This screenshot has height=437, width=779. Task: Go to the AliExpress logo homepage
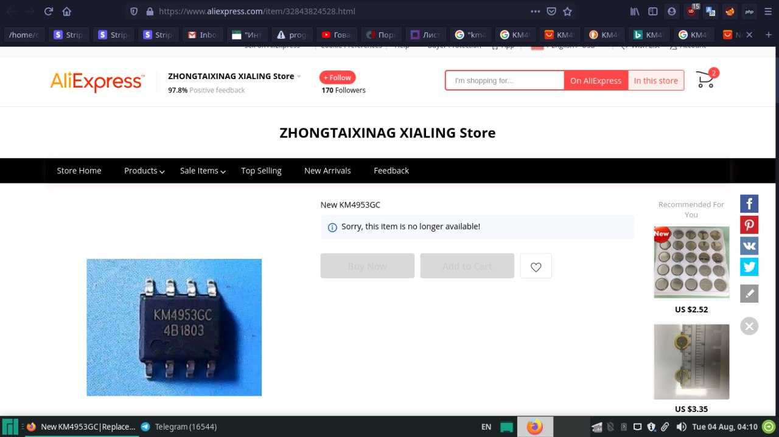pos(97,81)
